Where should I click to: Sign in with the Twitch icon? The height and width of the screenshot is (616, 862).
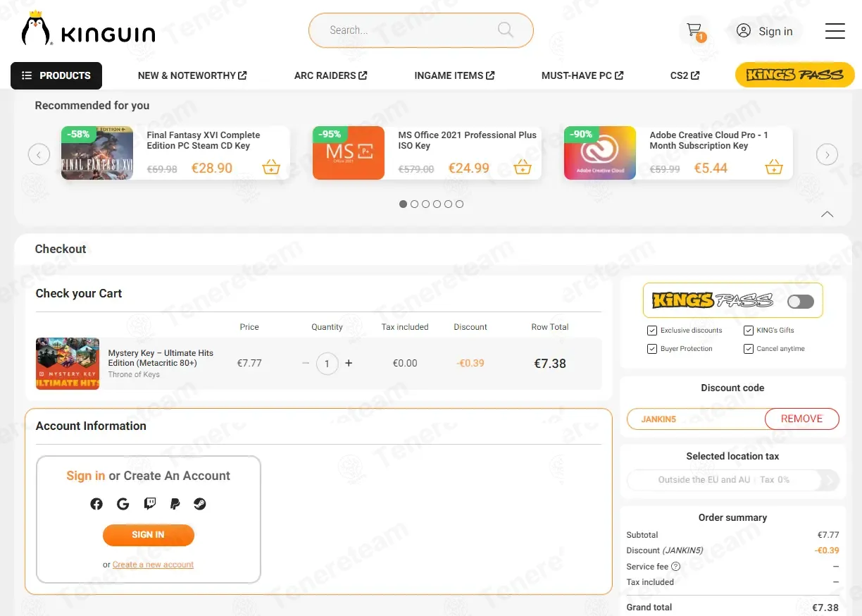149,504
